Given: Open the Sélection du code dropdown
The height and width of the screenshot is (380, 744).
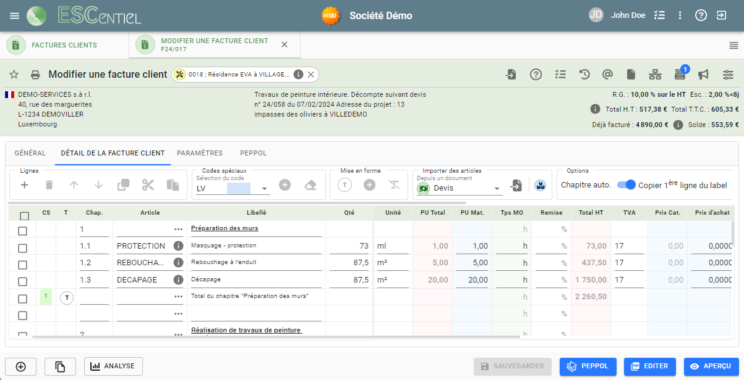Looking at the screenshot, I should pos(265,189).
